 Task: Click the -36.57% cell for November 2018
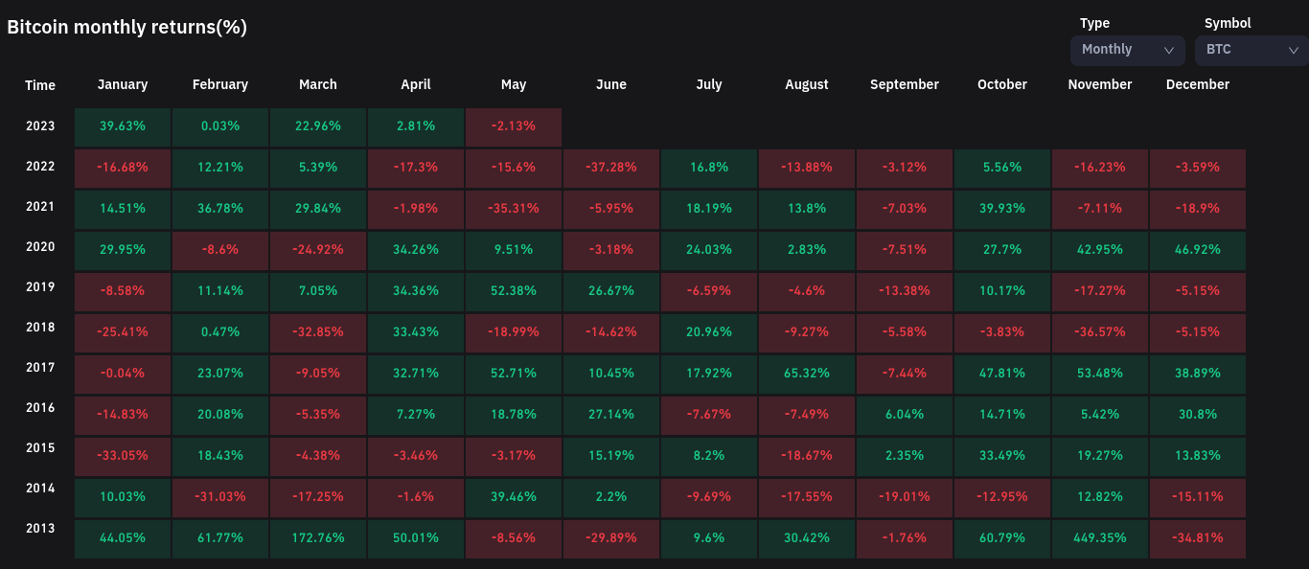pos(1100,332)
